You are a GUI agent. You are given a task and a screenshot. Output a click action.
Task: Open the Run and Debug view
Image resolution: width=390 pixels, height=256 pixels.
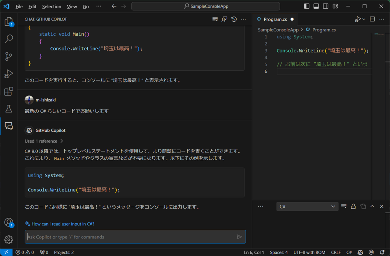(x=9, y=74)
